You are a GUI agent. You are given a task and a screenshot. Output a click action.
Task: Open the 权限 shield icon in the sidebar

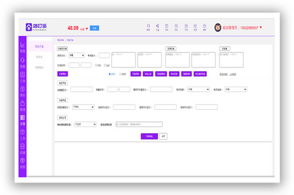[x=23, y=163]
